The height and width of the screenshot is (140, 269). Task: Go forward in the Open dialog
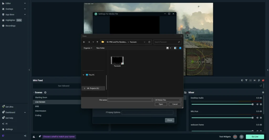(89, 42)
